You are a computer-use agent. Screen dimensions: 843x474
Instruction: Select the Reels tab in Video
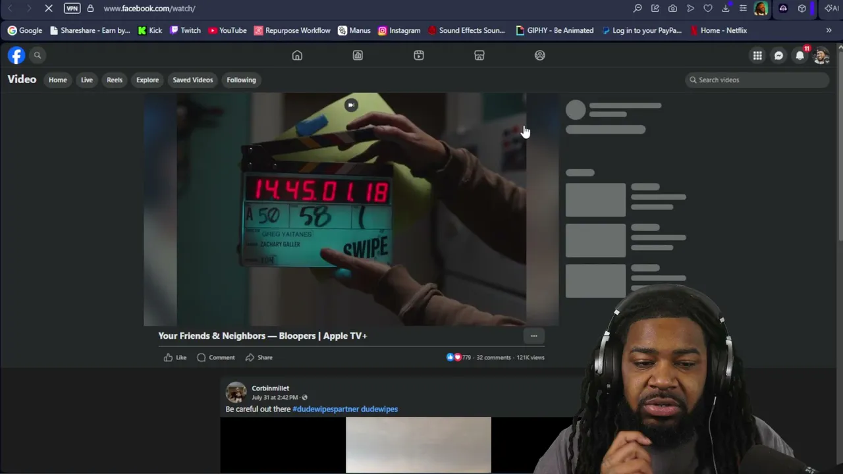(x=115, y=80)
